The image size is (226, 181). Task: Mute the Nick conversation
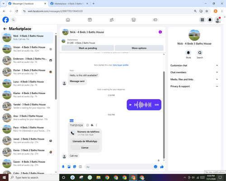pyautogui.click(x=188, y=52)
